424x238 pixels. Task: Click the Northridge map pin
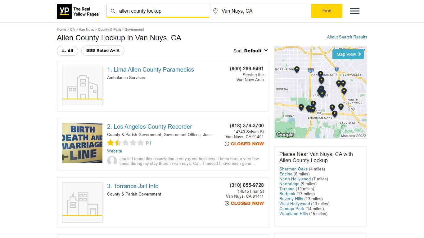tap(297, 69)
